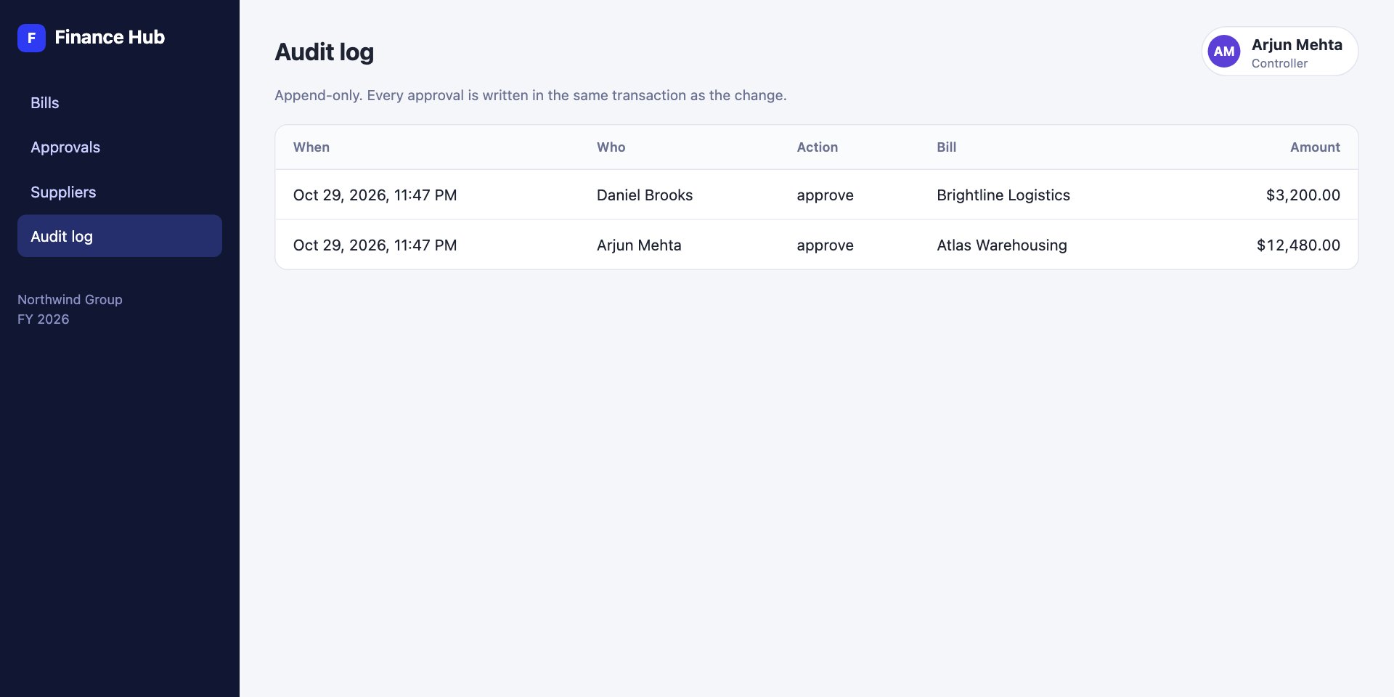Click the $3,200.00 amount
The image size is (1394, 697).
1303,195
